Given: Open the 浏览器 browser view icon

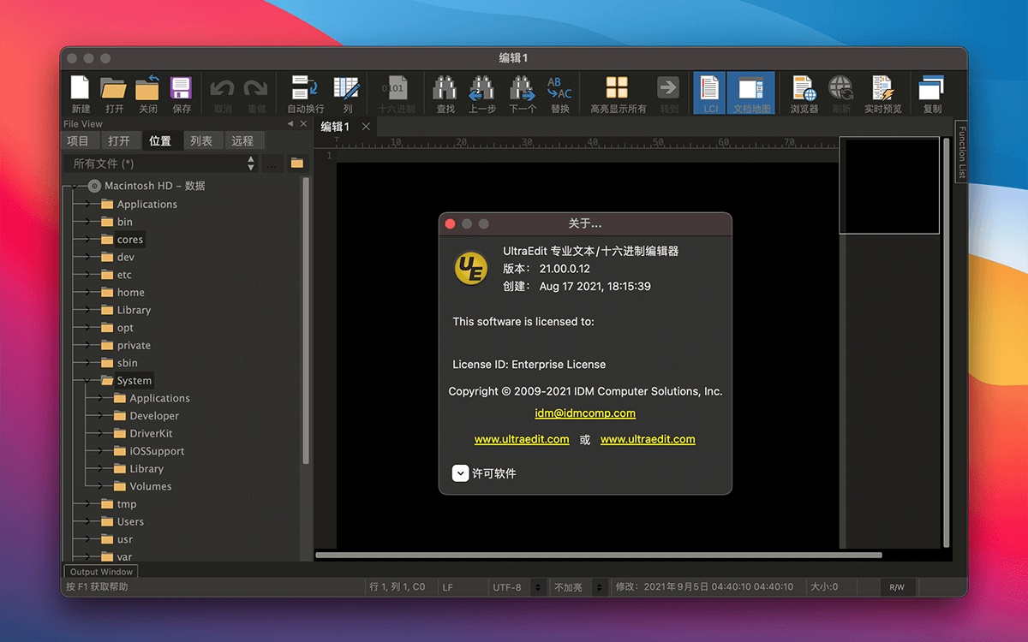Looking at the screenshot, I should (803, 90).
